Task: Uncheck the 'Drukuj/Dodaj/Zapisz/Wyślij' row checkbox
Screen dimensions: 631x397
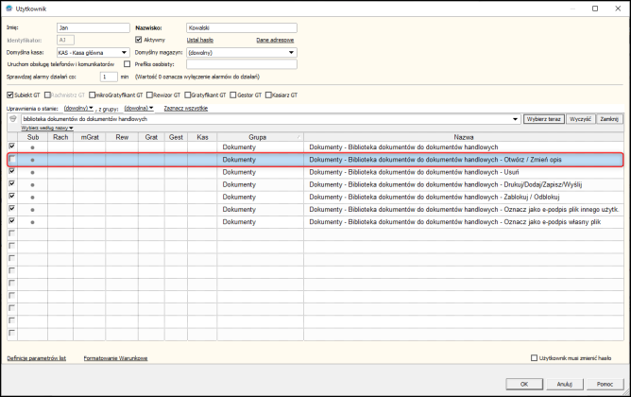Action: [x=12, y=183]
